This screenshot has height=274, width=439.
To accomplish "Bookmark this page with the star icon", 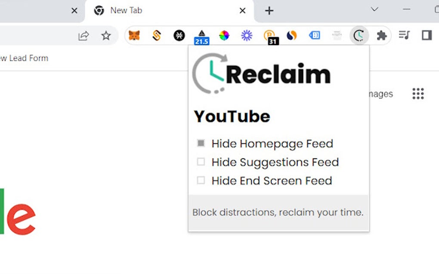I will (106, 36).
